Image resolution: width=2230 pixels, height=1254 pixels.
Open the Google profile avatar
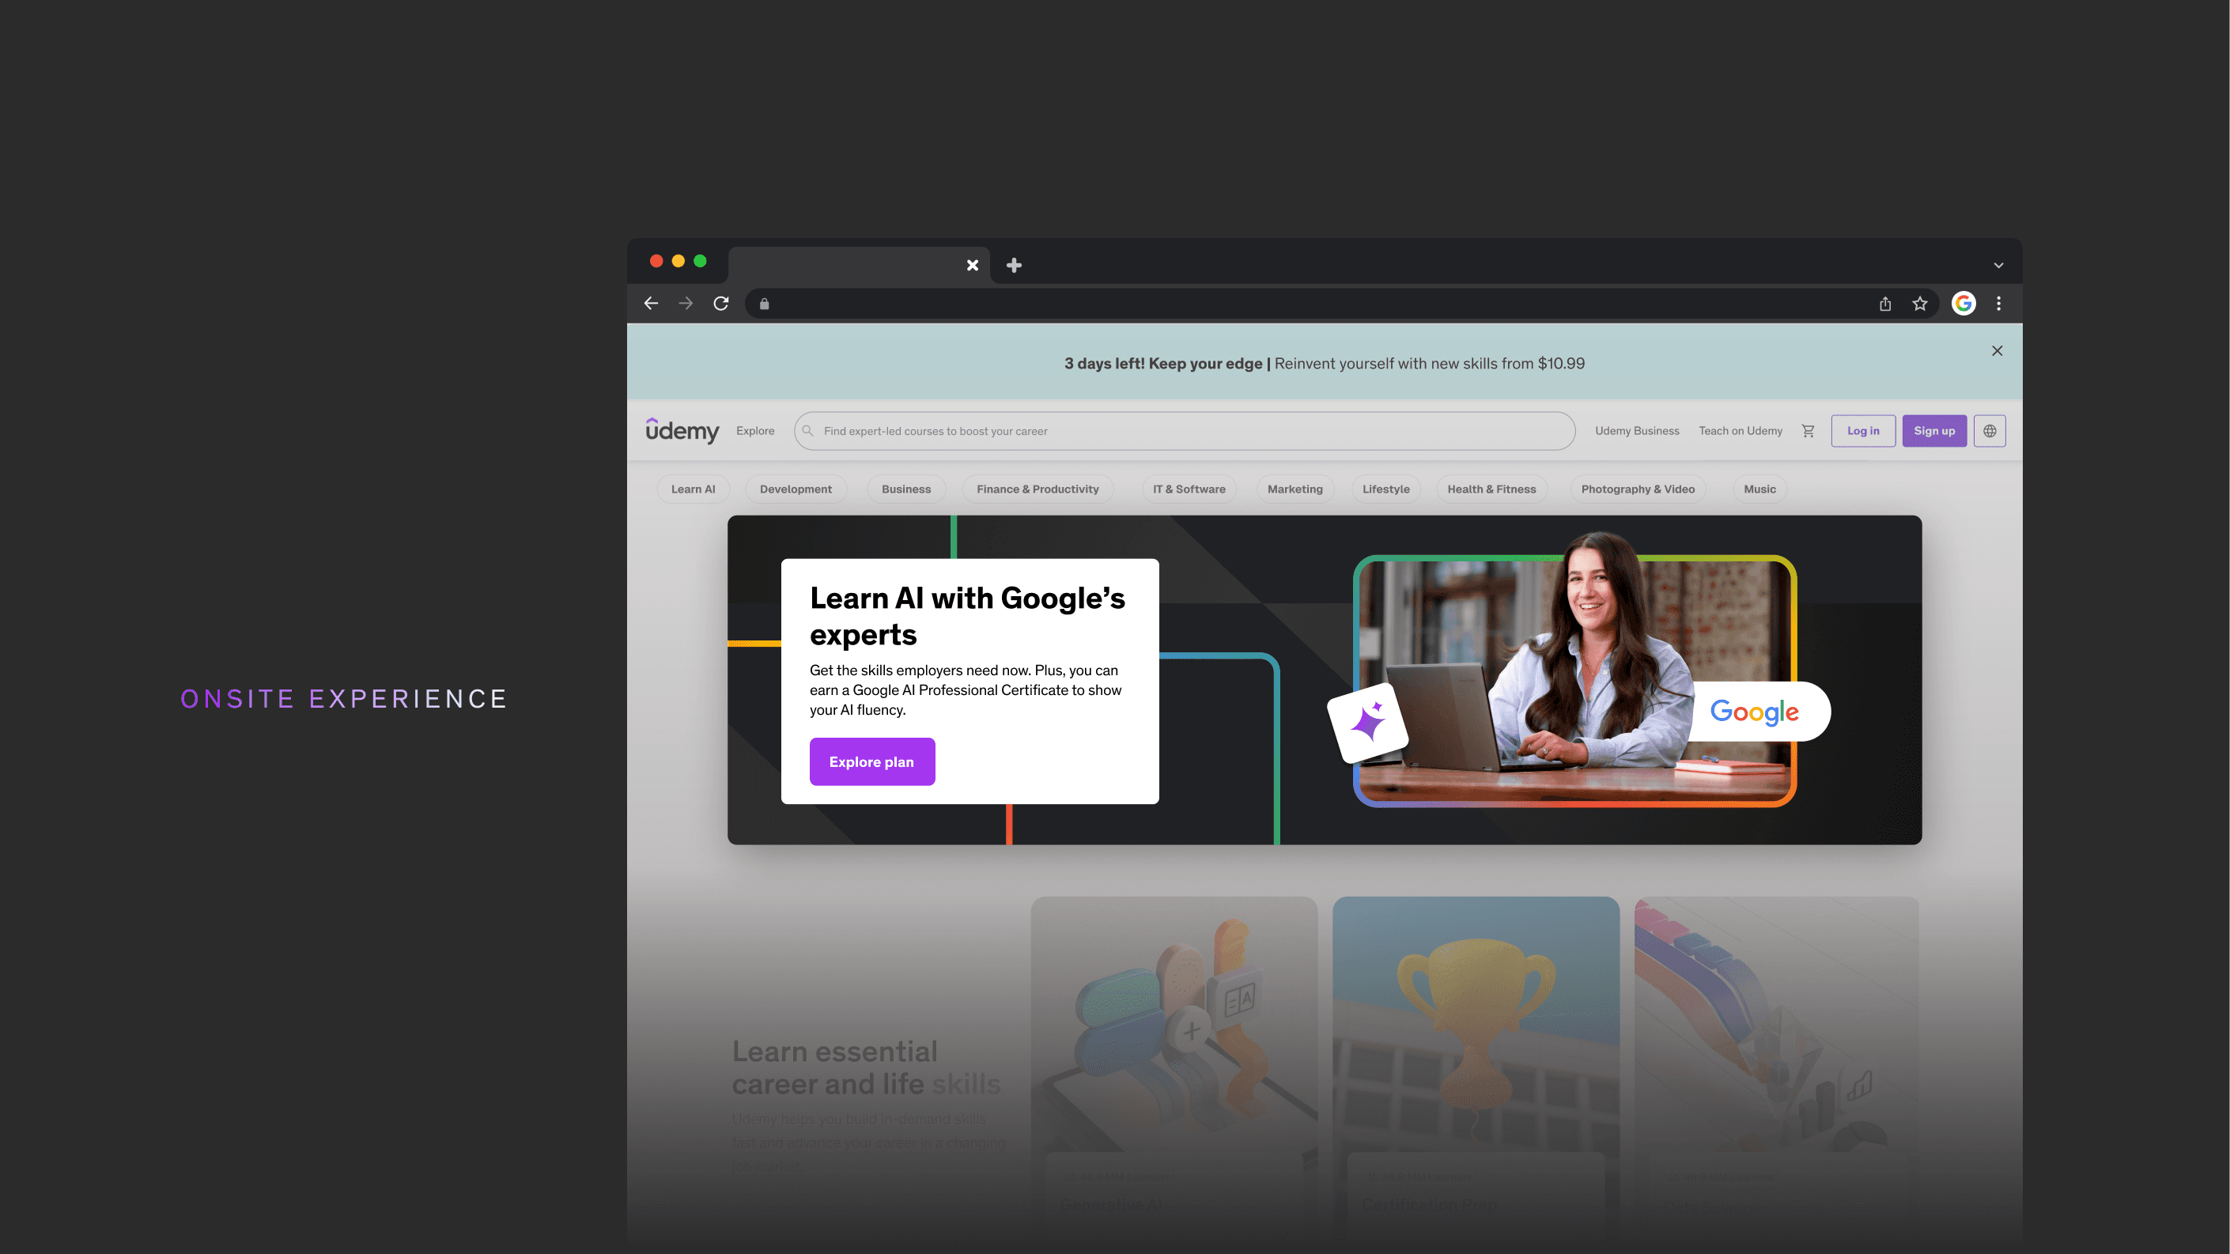(x=1964, y=304)
